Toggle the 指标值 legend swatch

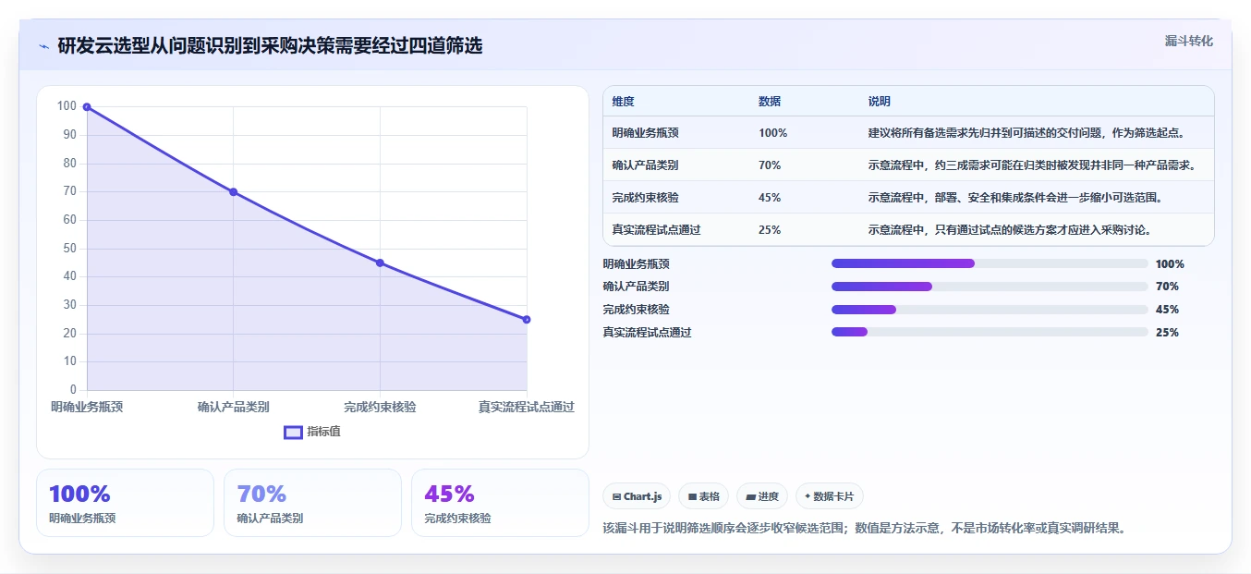(293, 432)
